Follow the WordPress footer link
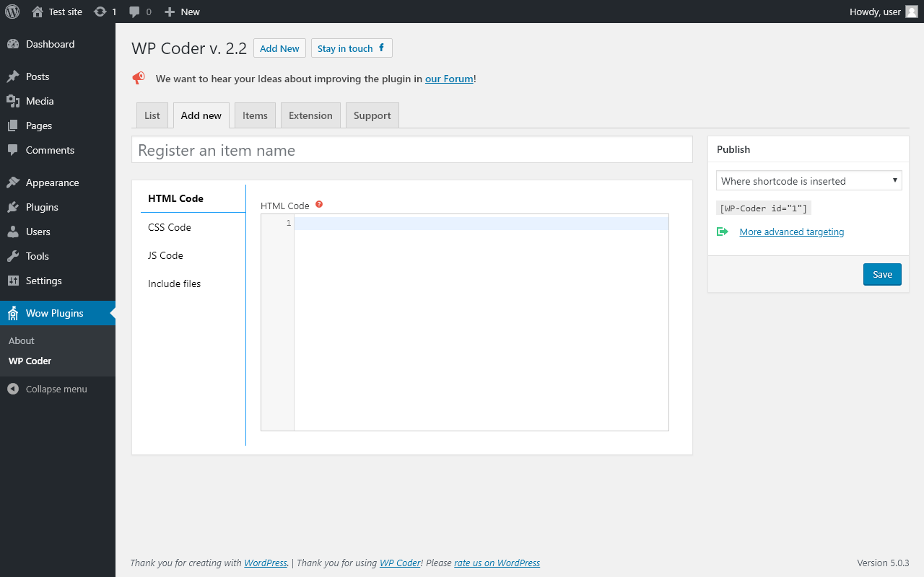Viewport: 924px width, 577px height. pos(266,563)
